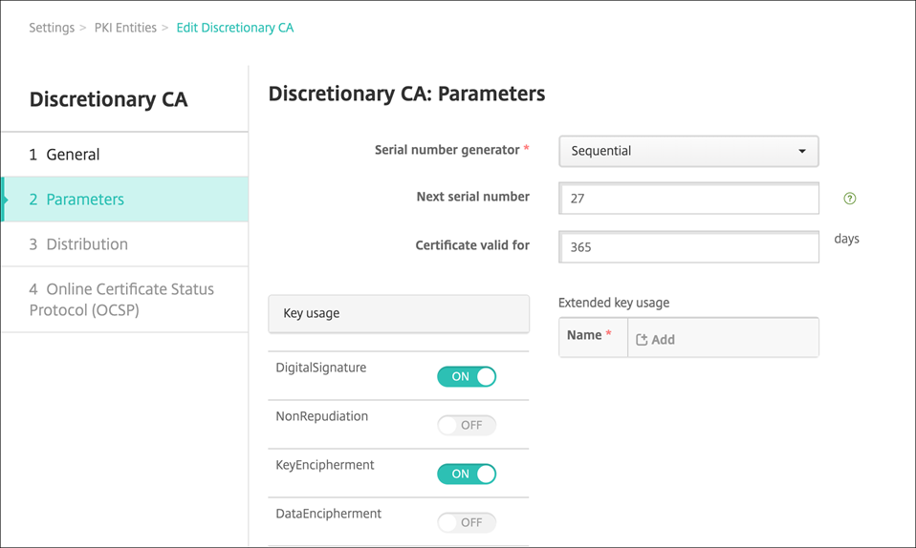Click the Name column header
This screenshot has width=916, height=548.
(x=584, y=336)
